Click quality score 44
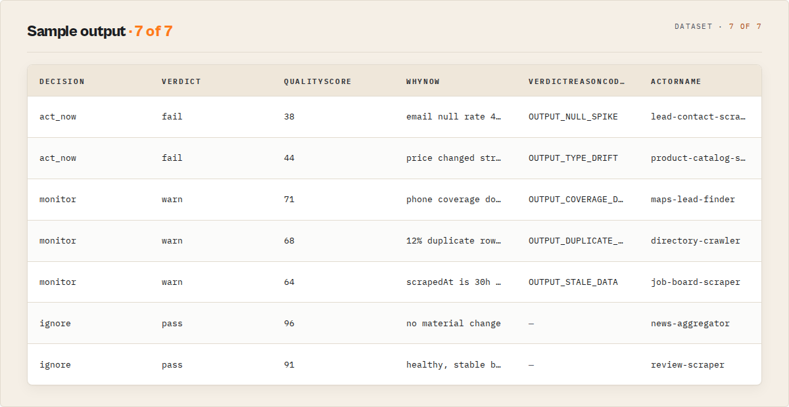This screenshot has width=789, height=407. pos(289,158)
